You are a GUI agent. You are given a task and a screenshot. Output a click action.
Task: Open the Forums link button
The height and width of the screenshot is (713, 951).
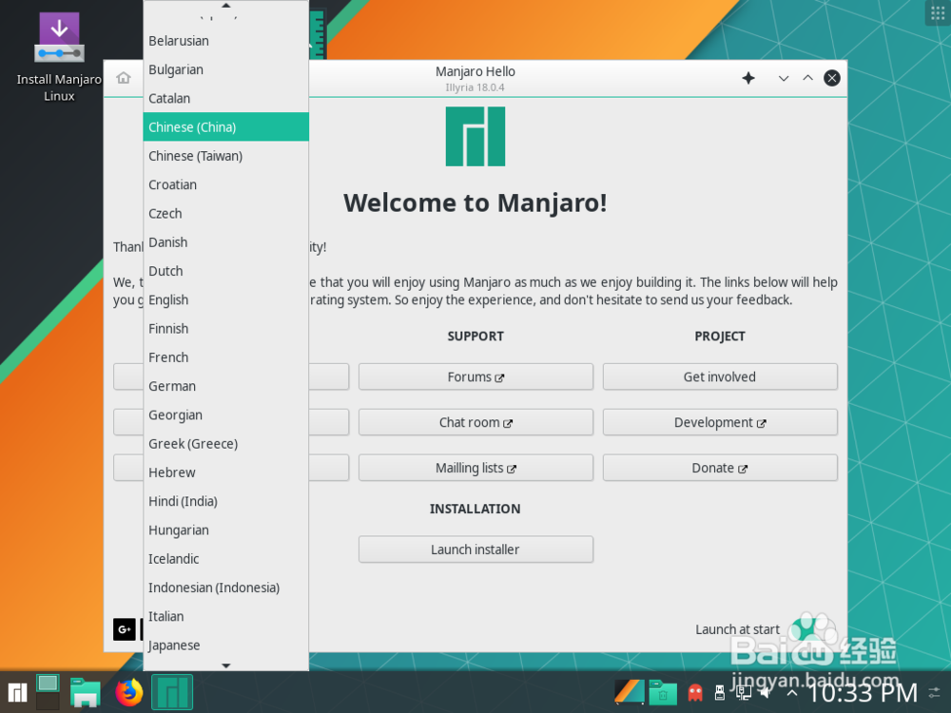coord(475,377)
